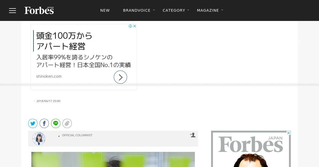The width and height of the screenshot is (319, 167).
Task: Open the shinoken.com ad link
Action: click(x=49, y=76)
